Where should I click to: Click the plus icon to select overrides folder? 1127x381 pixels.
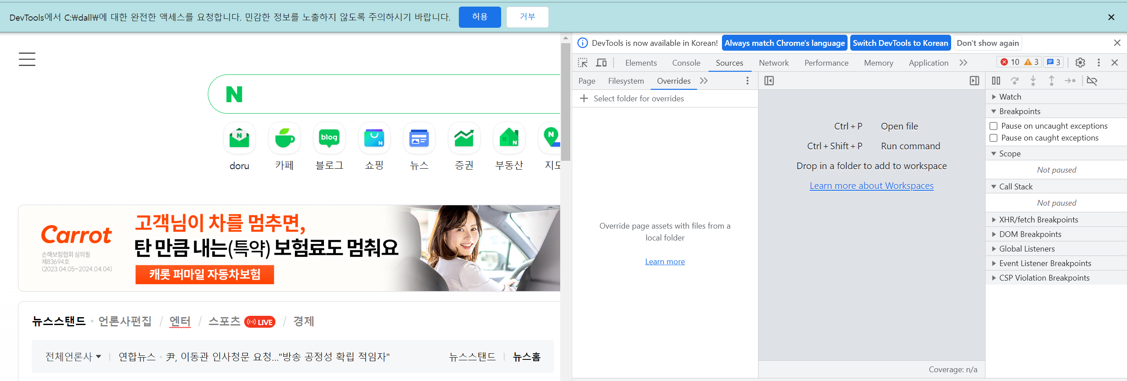tap(584, 98)
